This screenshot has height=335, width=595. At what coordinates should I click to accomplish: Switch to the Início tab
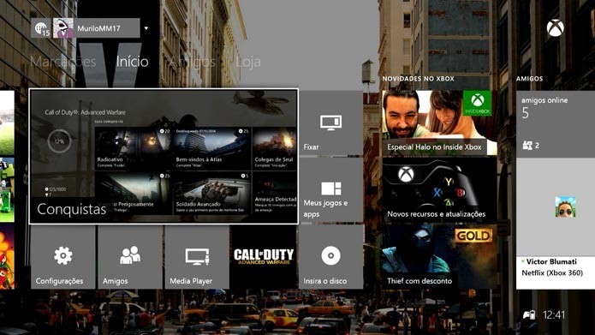click(x=132, y=62)
